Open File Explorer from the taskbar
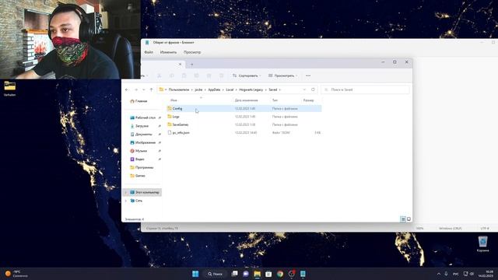Screen dimensions: 498x280 pos(258,274)
